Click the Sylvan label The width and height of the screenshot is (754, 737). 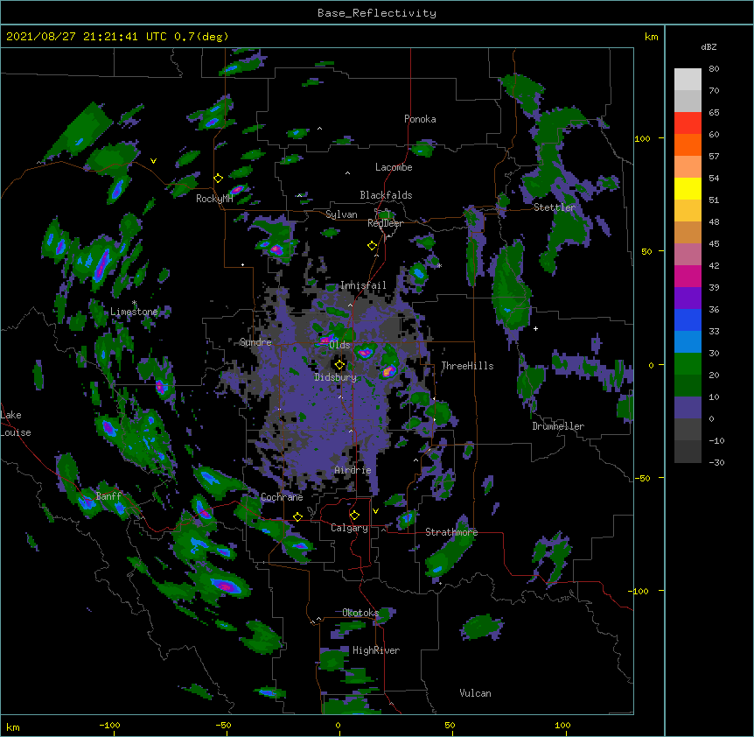pos(341,214)
